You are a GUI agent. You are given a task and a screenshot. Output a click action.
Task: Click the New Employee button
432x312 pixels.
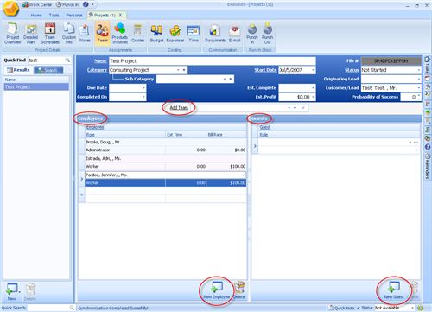click(217, 290)
